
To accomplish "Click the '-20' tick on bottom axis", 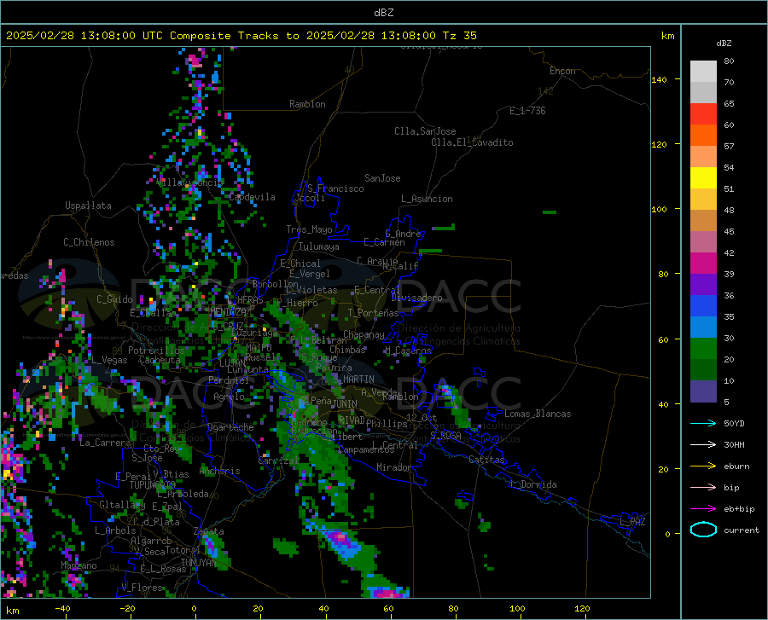I will pyautogui.click(x=127, y=609).
